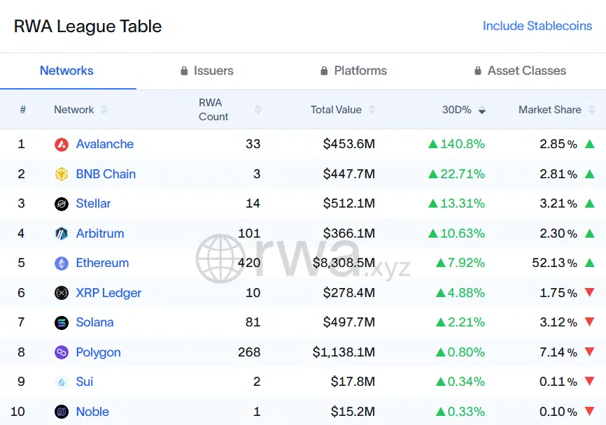The height and width of the screenshot is (425, 606).
Task: Click market share up arrow in Ethereum row
Action: (x=590, y=263)
